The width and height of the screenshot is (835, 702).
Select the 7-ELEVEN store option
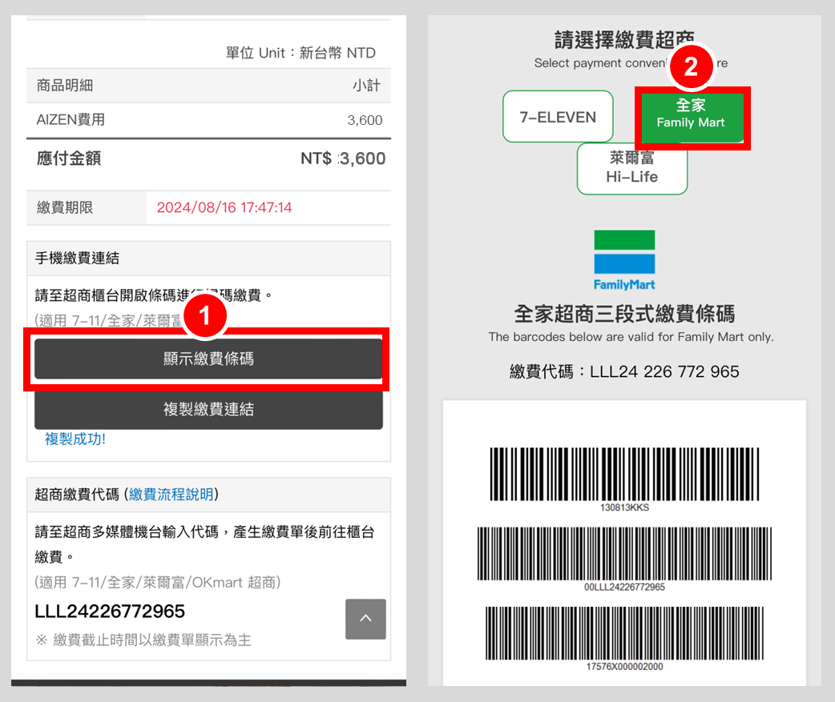[x=558, y=117]
